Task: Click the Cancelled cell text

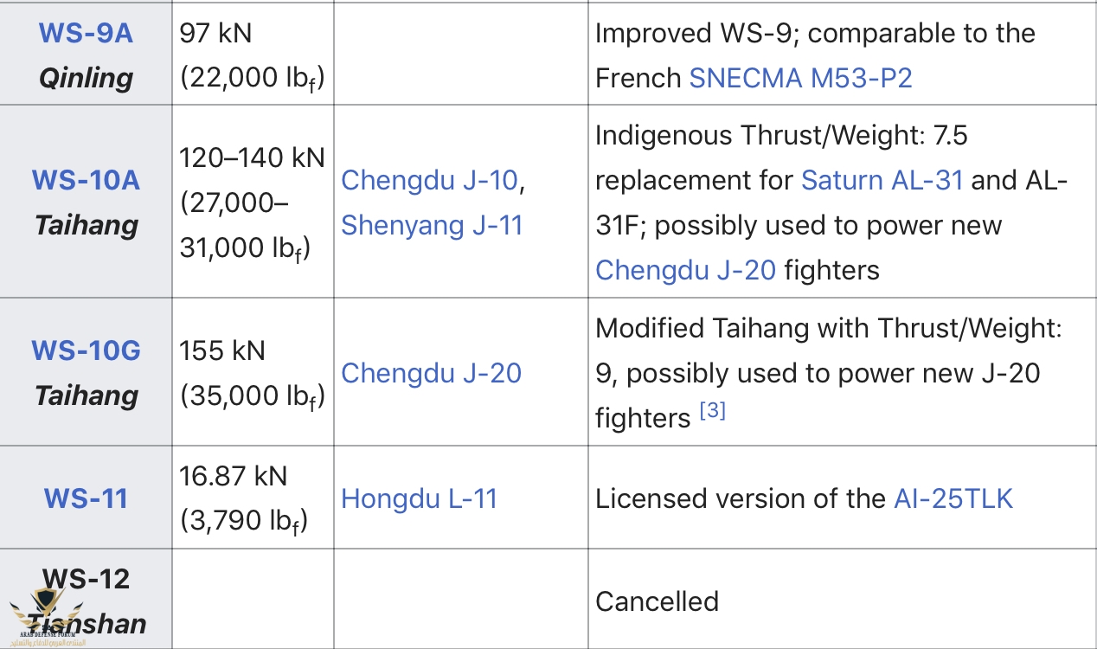Action: (x=657, y=601)
